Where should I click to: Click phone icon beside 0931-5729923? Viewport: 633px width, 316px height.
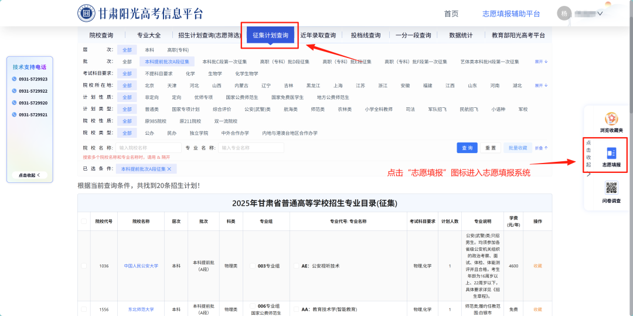click(14, 79)
